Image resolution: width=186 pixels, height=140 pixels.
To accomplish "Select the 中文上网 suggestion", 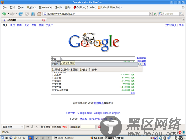I will pos(93,75).
